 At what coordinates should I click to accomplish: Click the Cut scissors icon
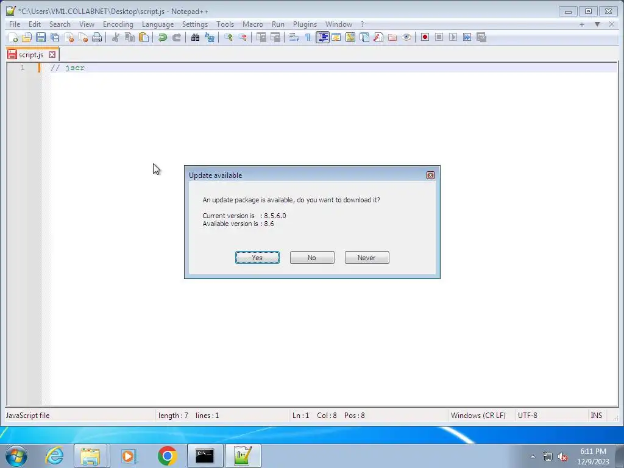[x=115, y=37]
